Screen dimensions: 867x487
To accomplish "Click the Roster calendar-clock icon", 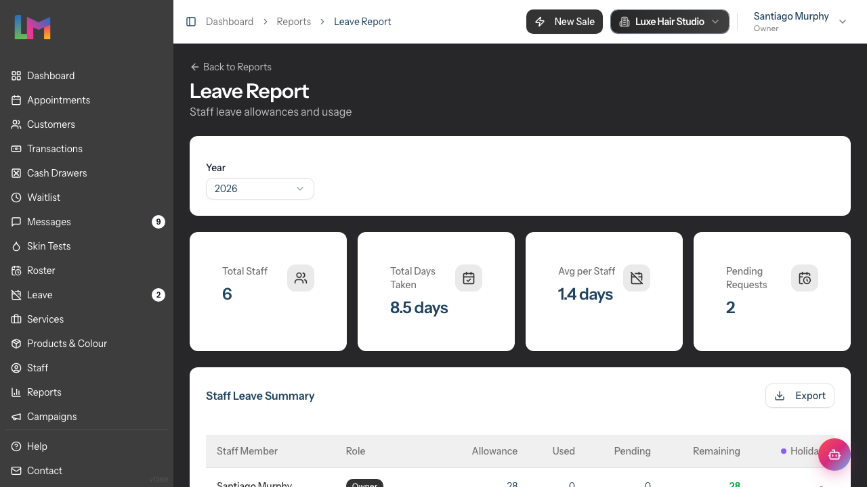I will coord(16,271).
